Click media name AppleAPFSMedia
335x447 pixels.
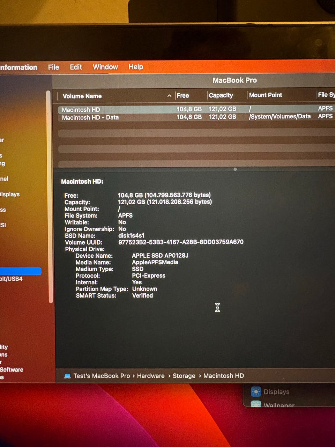(155, 262)
